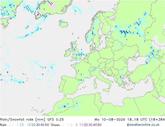Select snow legend value 50
The image size is (165, 127).
[x=99, y=125]
